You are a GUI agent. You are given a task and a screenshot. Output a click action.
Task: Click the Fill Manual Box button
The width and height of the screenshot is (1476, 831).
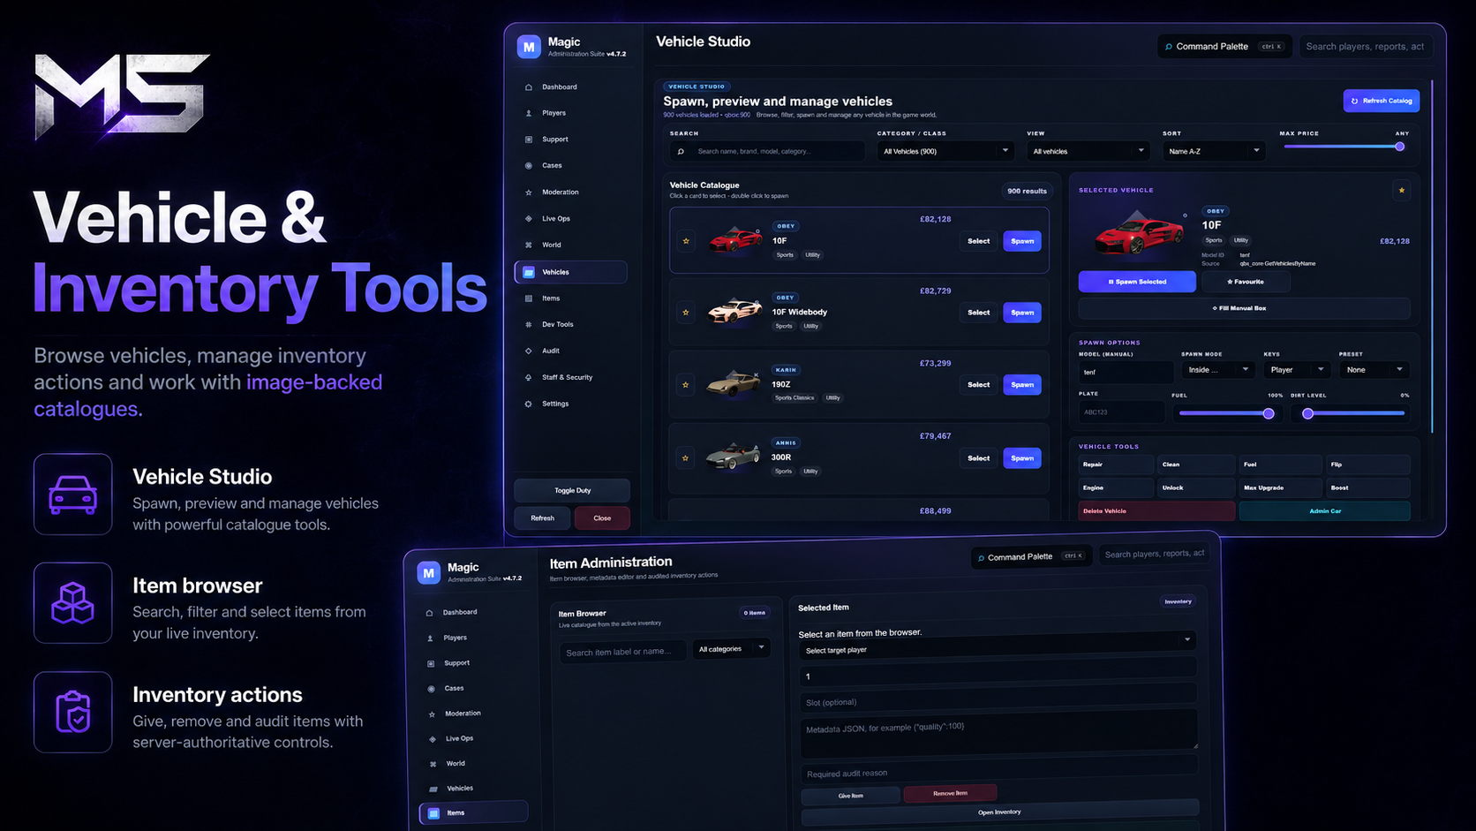pos(1243,308)
